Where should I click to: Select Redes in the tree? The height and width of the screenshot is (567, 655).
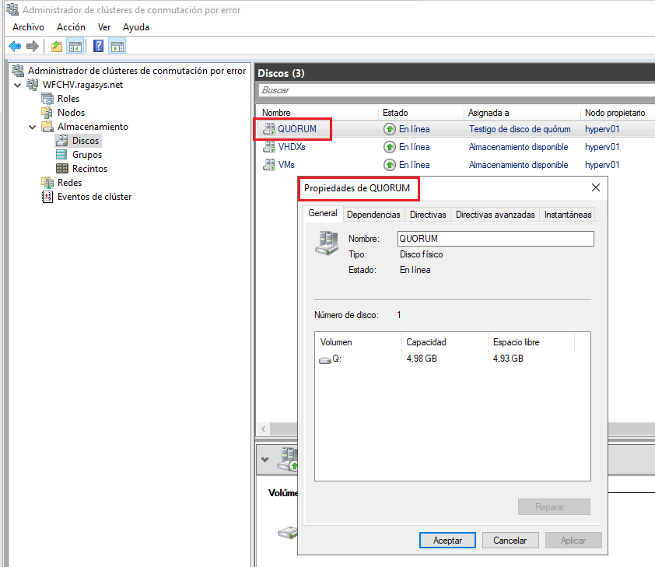pyautogui.click(x=67, y=182)
